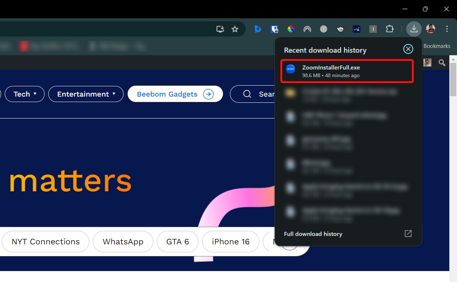This screenshot has height=282, width=457.
Task: Open Full download history in new tab
Action: 408,233
